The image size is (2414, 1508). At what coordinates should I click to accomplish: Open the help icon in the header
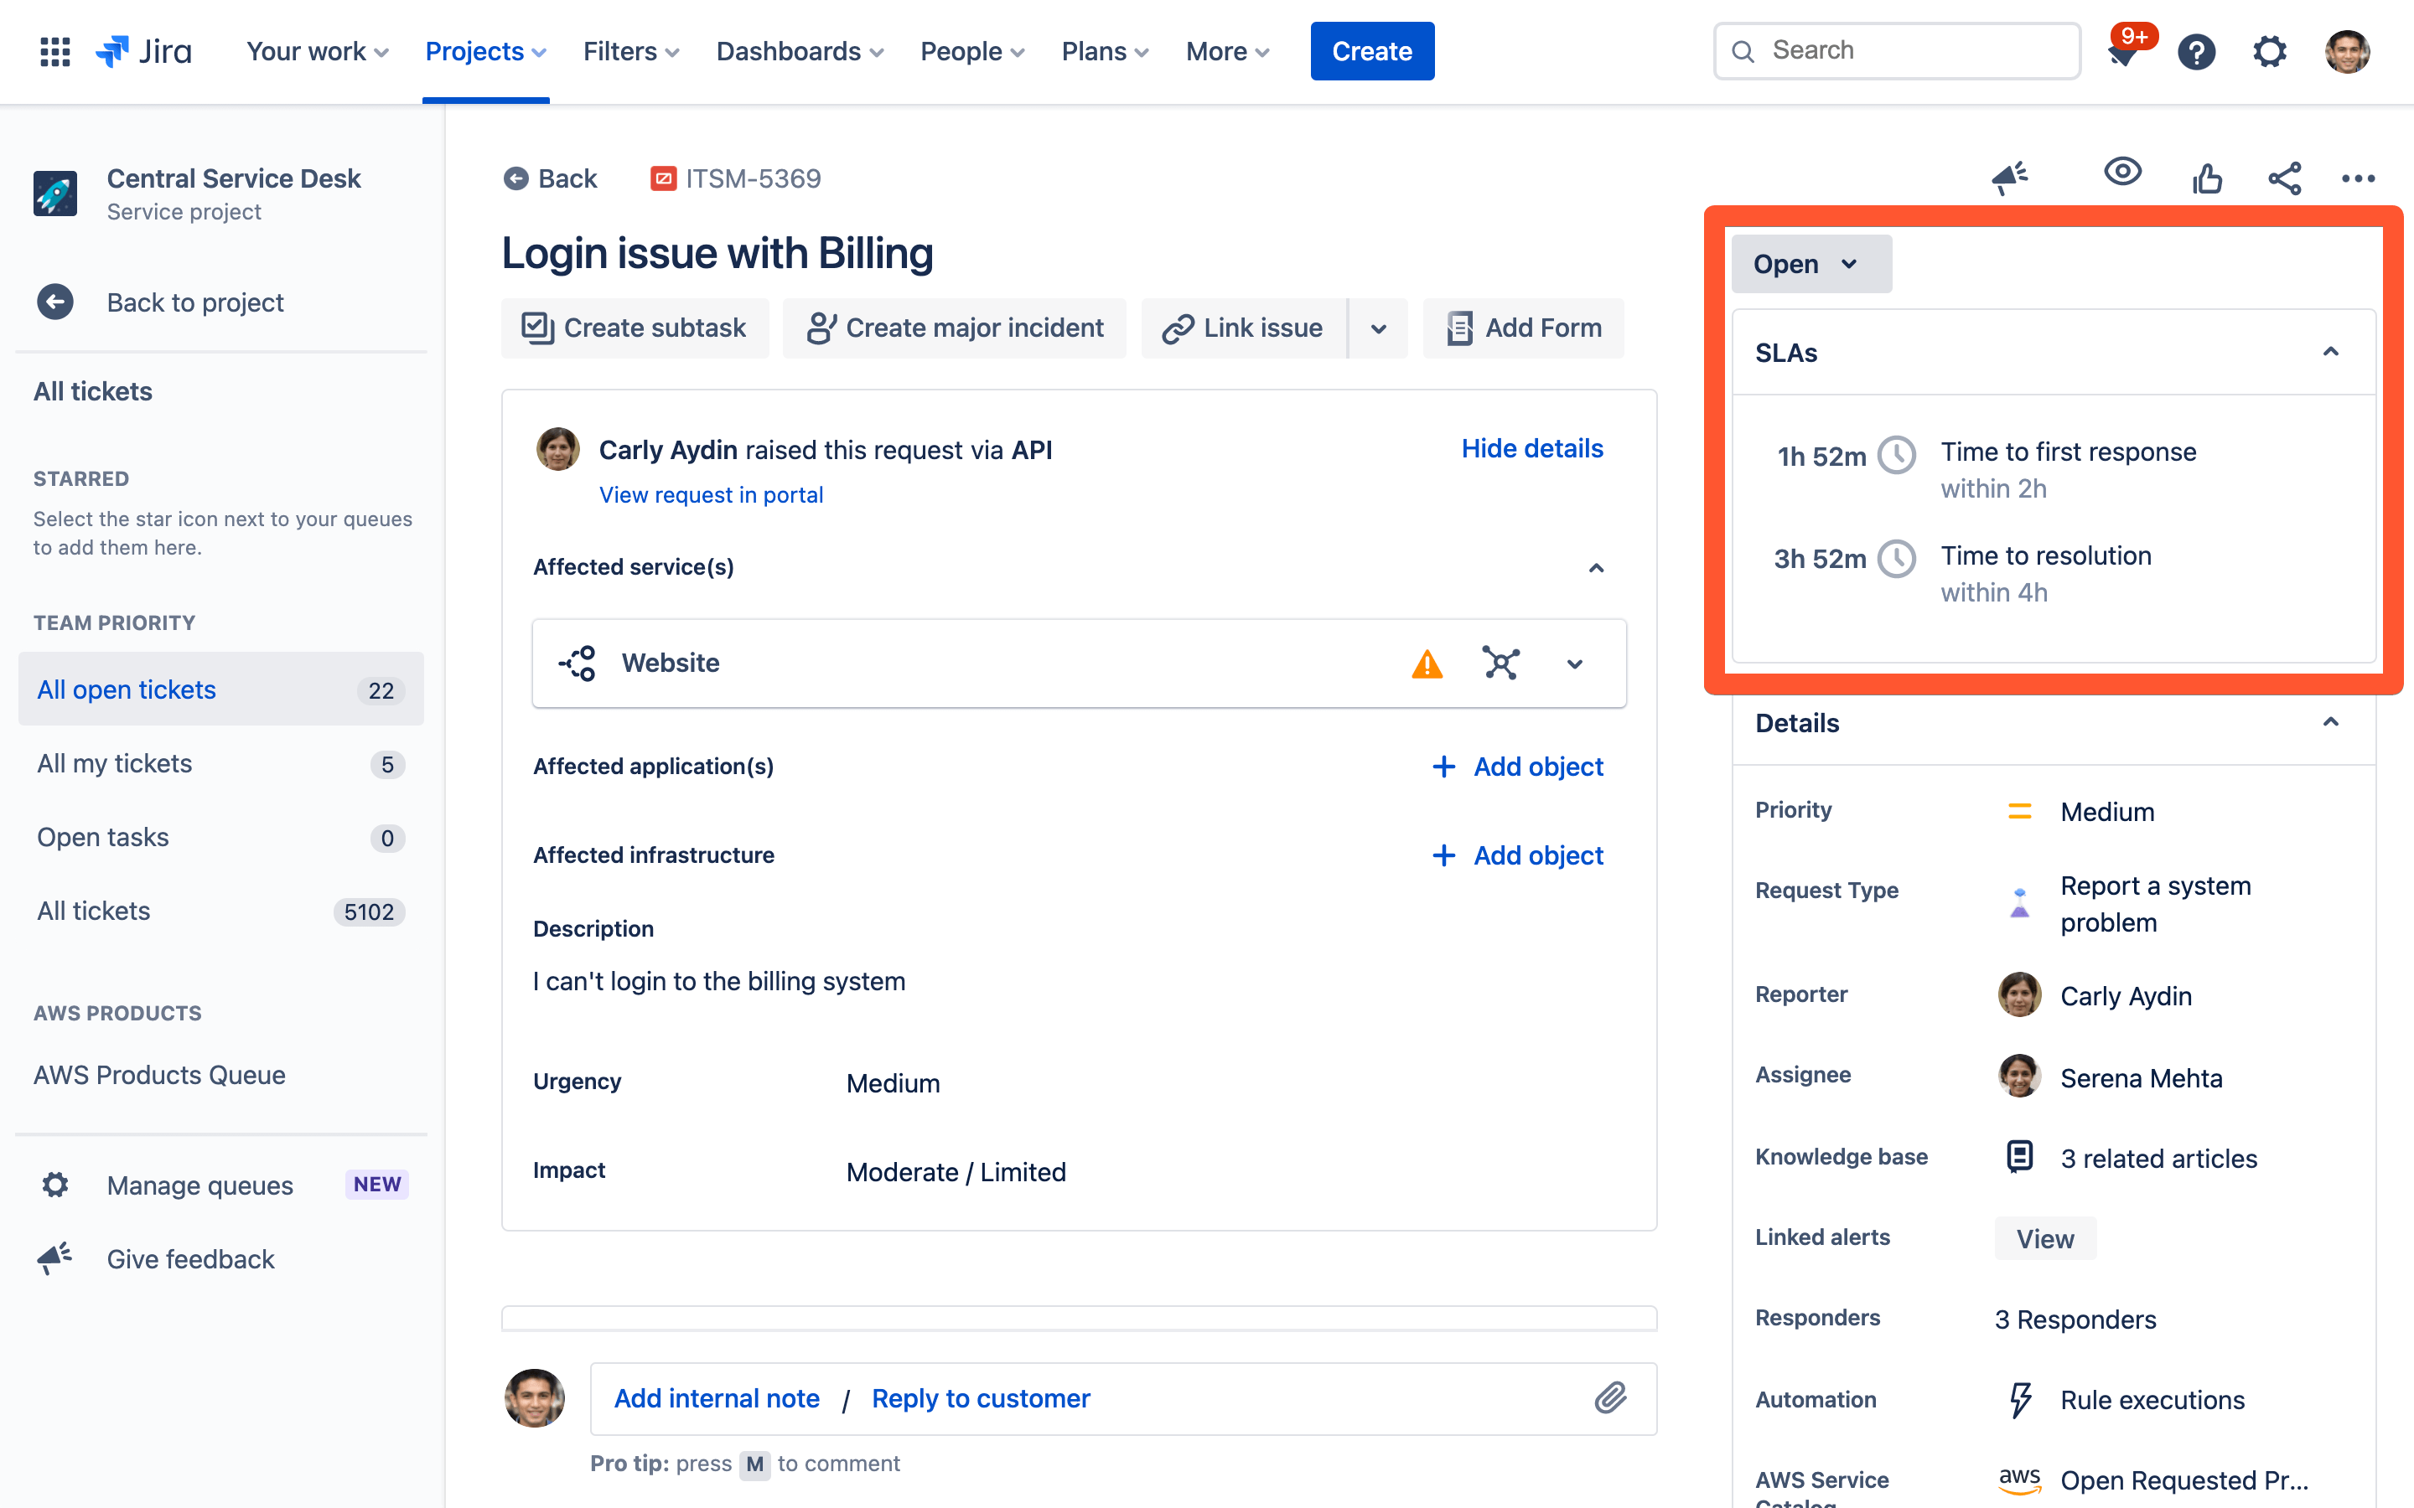pyautogui.click(x=2197, y=51)
